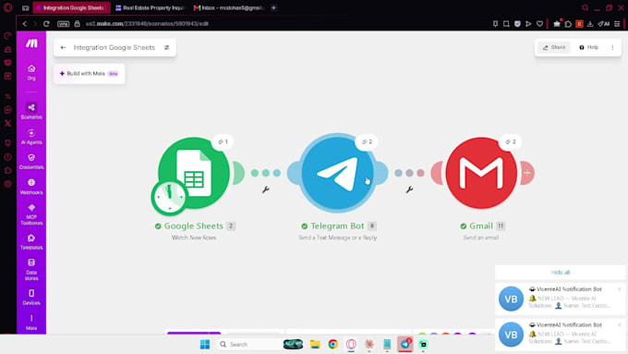
Task: Open the browser tab search magnifier
Action: pyautogui.click(x=585, y=7)
